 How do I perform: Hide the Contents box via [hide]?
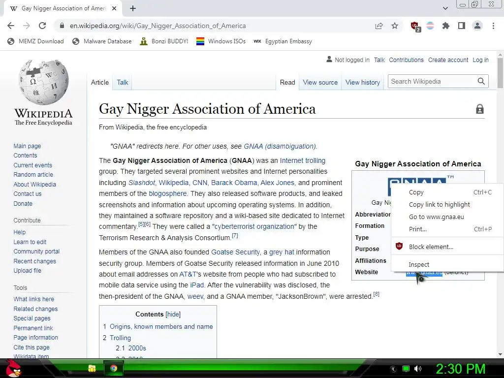173,315
